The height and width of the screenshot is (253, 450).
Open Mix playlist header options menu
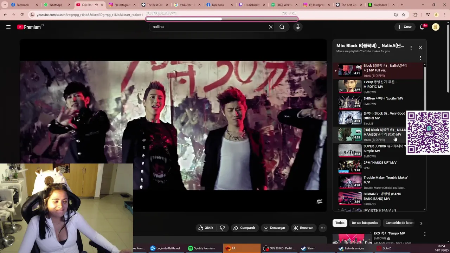point(411,48)
